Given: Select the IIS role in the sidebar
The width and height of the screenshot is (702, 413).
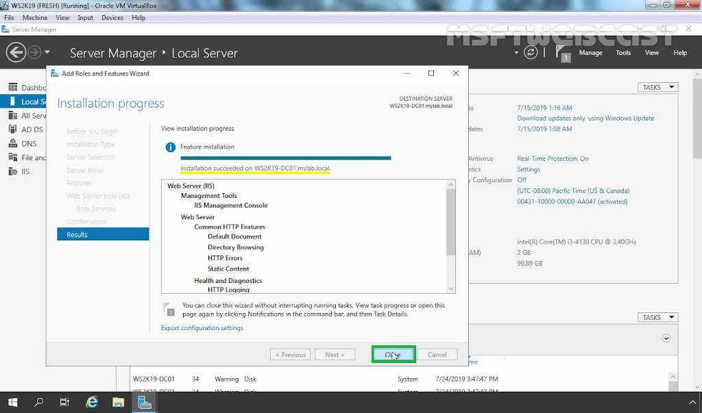Looking at the screenshot, I should tap(19, 171).
